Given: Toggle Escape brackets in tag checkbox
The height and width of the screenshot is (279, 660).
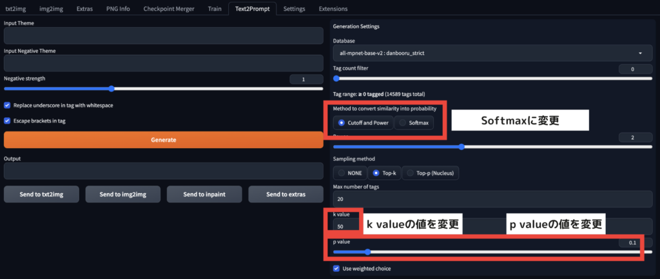Looking at the screenshot, I should coord(8,120).
